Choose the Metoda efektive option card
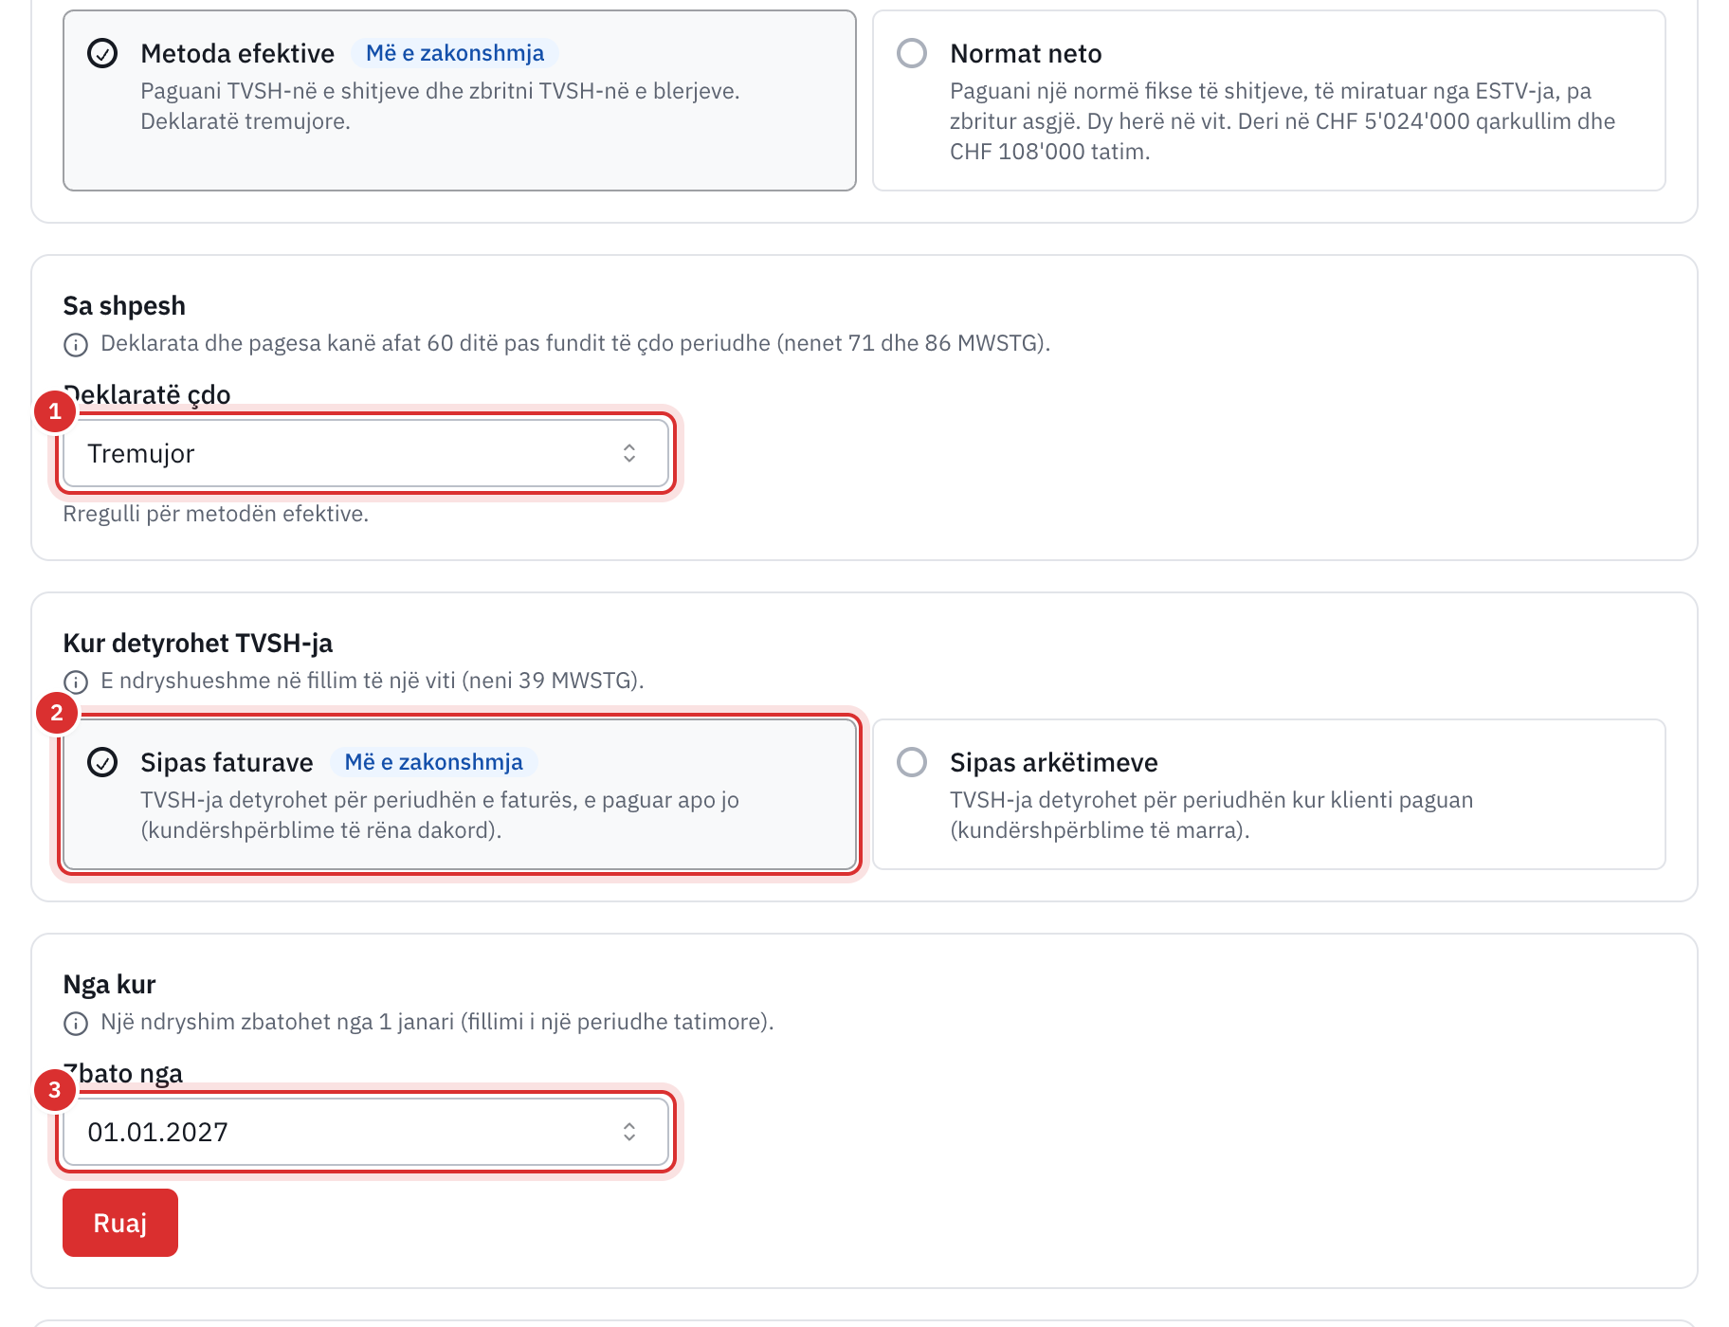The height and width of the screenshot is (1327, 1729). coord(460,100)
